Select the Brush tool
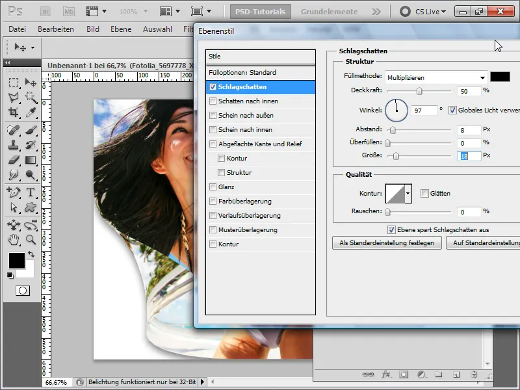Image resolution: width=520 pixels, height=390 pixels. (x=31, y=130)
